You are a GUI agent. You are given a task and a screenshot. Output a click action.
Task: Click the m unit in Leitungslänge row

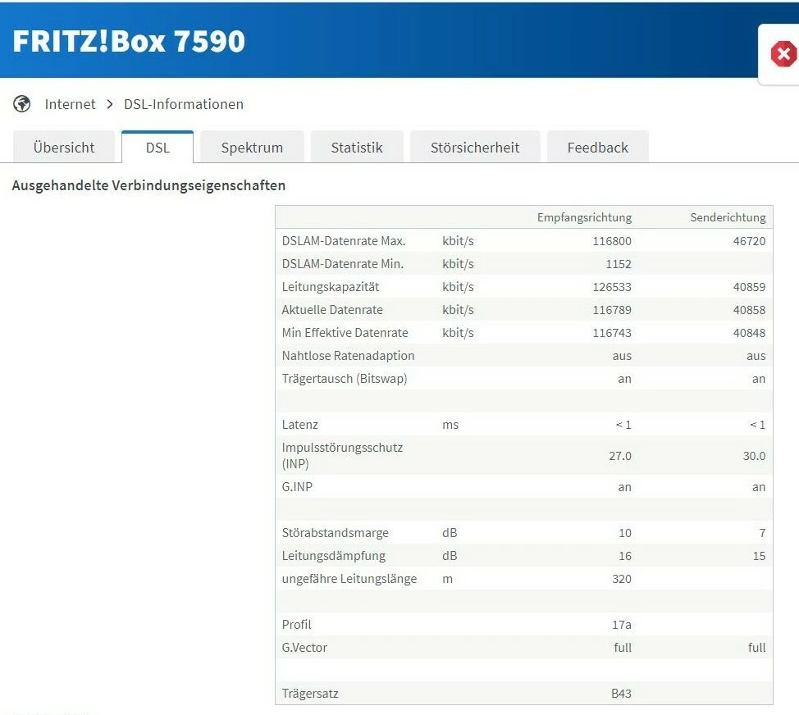tap(447, 579)
